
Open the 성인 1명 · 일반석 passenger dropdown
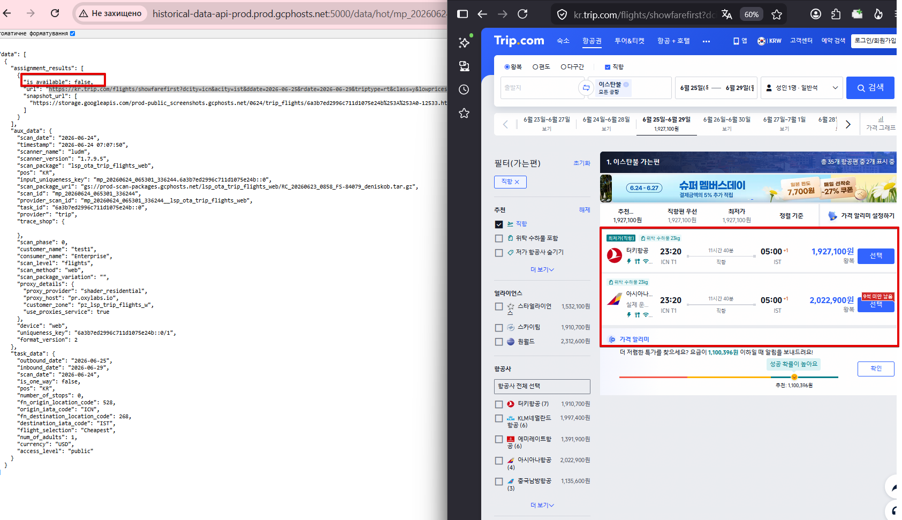[x=802, y=88]
